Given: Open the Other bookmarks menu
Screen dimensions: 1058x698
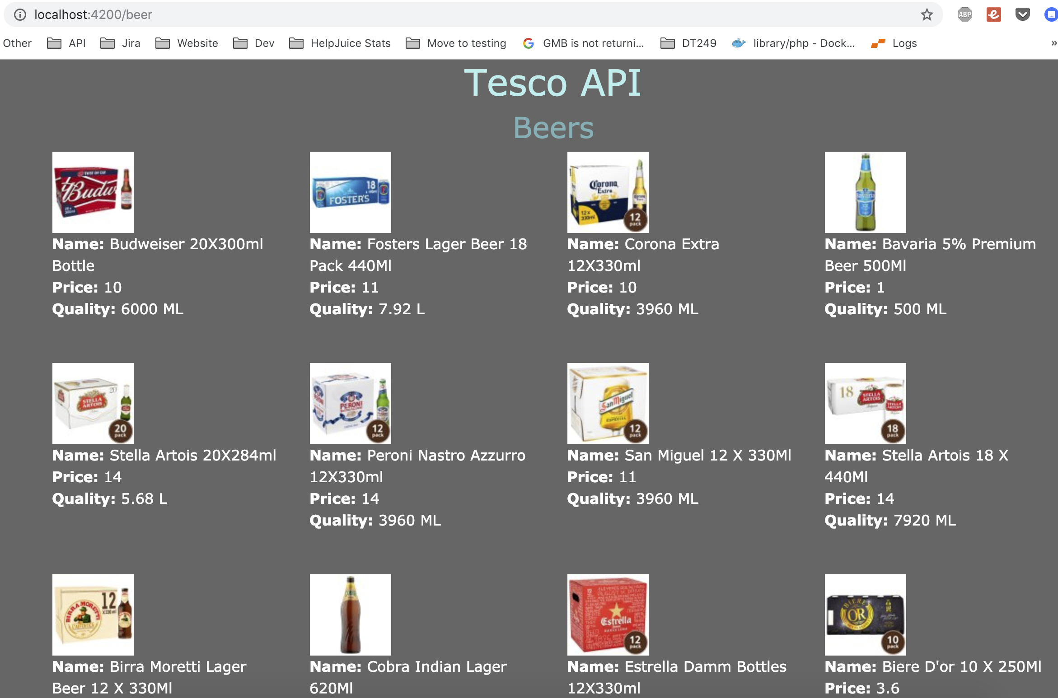Looking at the screenshot, I should (x=17, y=43).
